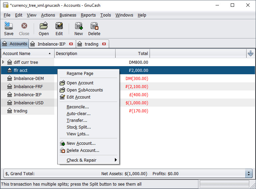Switch to the Imbalance-IEP tab
Screen dimensions: 256x189
click(51, 44)
